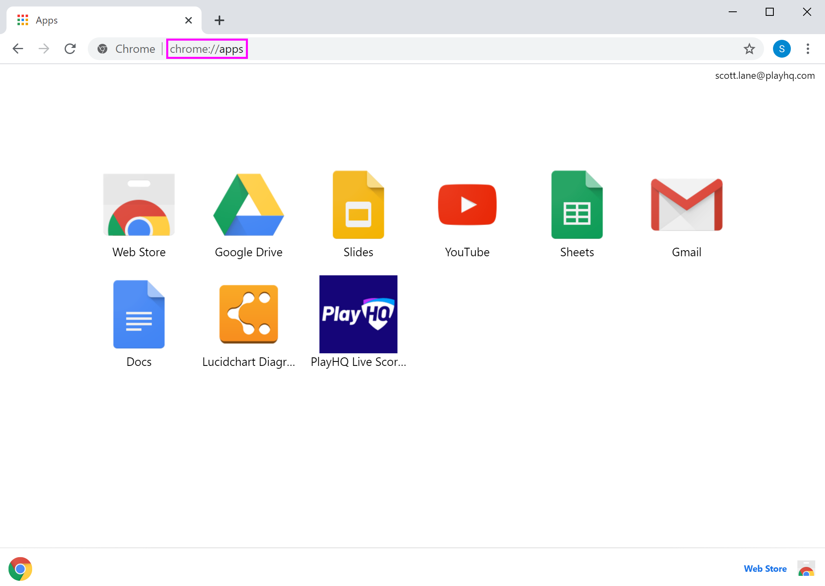Viewport: 825px width, 586px height.
Task: Click the reload page button
Action: coord(70,49)
